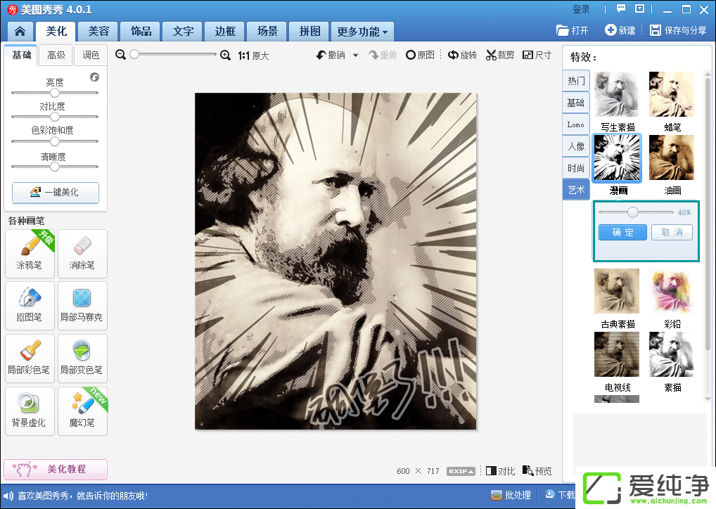Click the zoom in magnifier icon
Image resolution: width=716 pixels, height=509 pixels.
[x=226, y=56]
